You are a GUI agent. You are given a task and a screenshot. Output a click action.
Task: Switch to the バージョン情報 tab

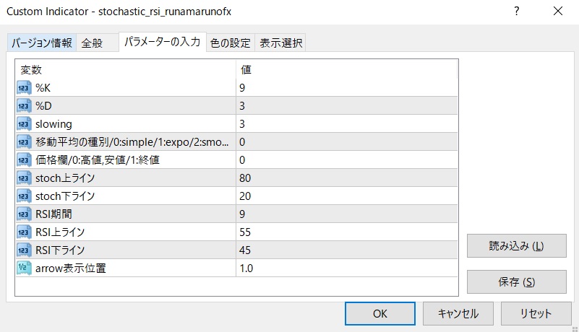[41, 43]
